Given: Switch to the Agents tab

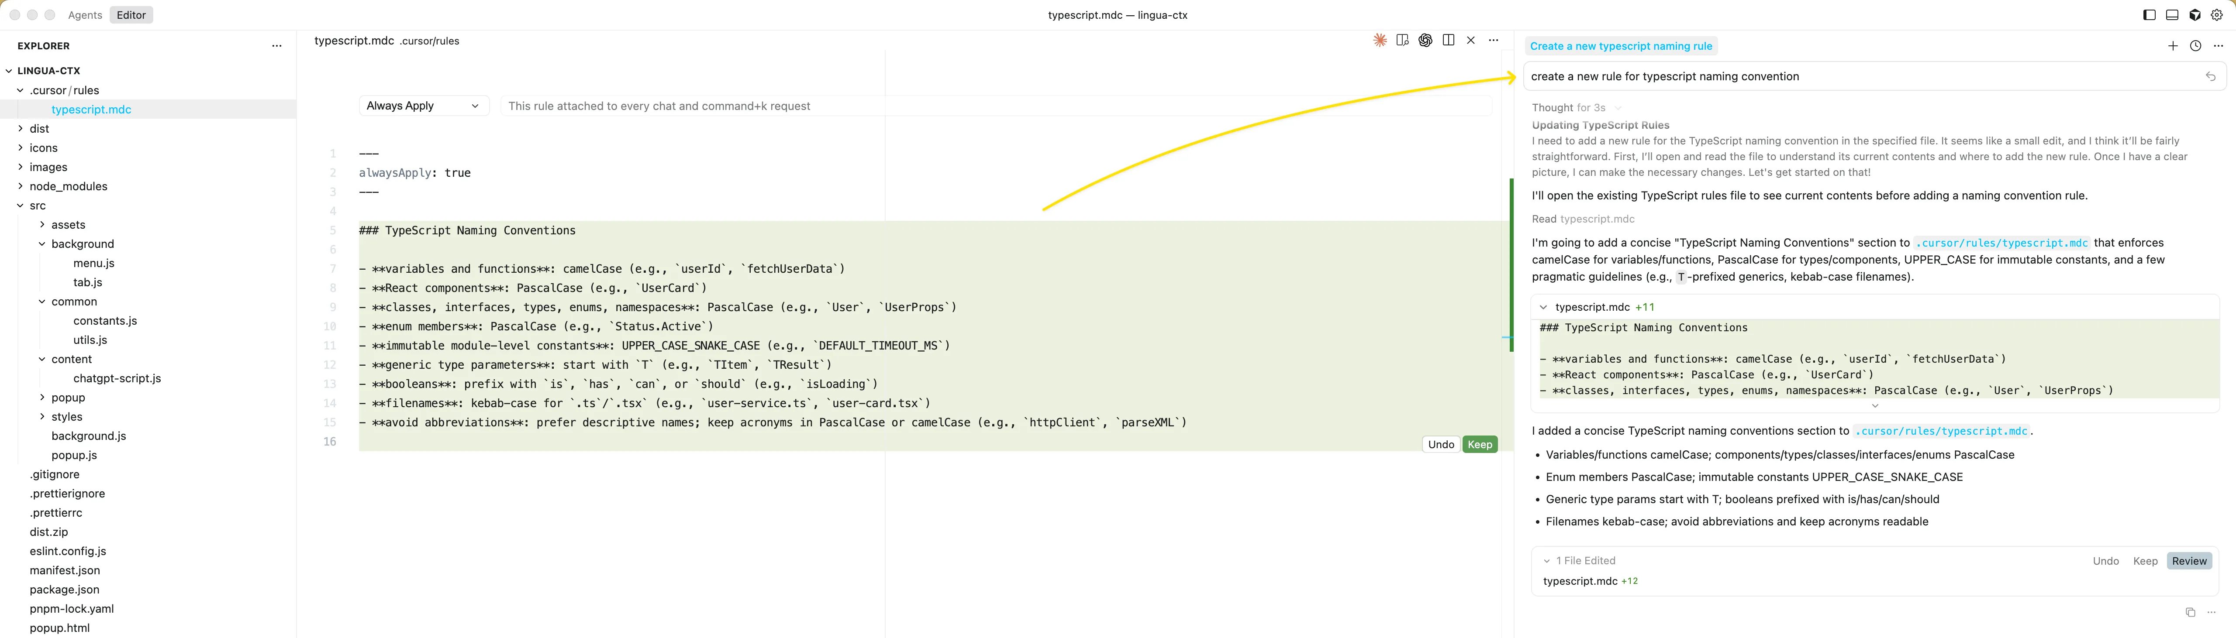Looking at the screenshot, I should coord(85,15).
